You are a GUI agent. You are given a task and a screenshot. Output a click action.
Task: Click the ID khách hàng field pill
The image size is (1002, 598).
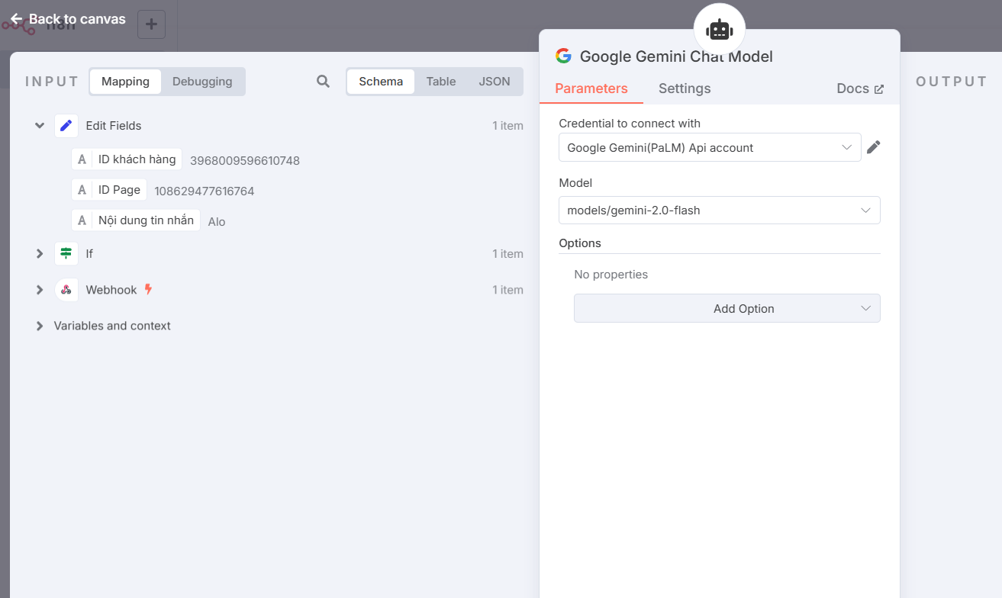pos(127,159)
